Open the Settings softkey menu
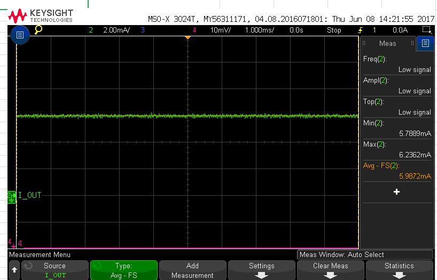Viewport: 437px width, 280px height. click(x=261, y=270)
